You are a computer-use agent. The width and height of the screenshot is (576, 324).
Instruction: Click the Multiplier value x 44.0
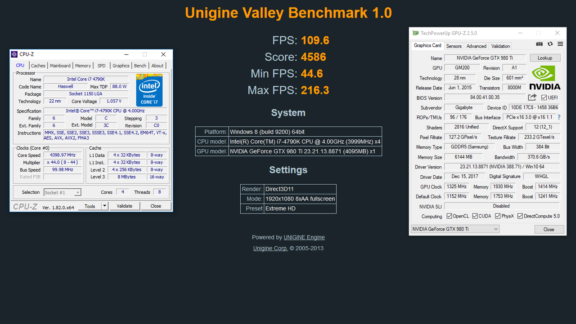(63, 162)
